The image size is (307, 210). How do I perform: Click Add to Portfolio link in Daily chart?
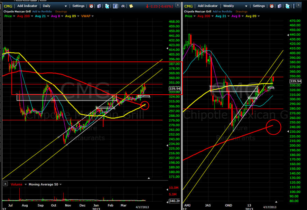coord(42,11)
